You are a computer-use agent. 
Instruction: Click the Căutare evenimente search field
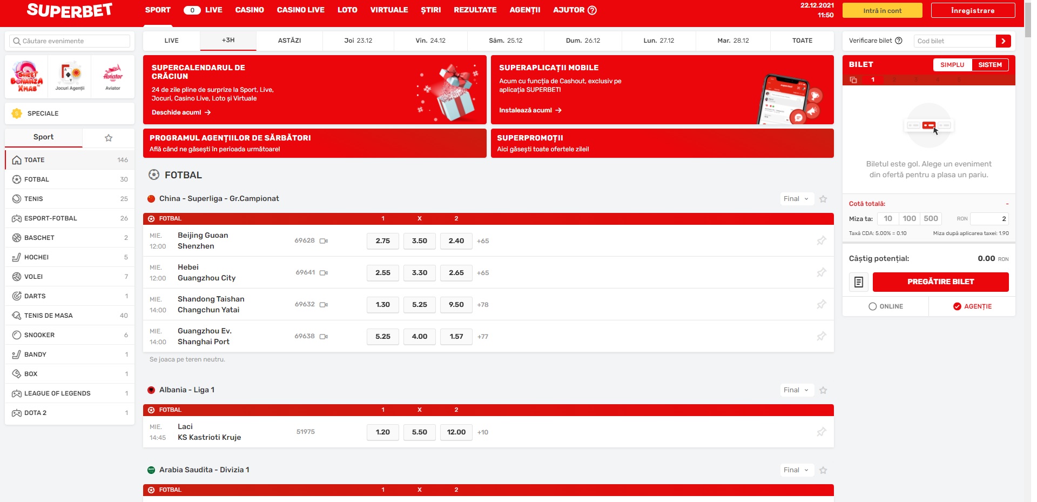pyautogui.click(x=70, y=41)
